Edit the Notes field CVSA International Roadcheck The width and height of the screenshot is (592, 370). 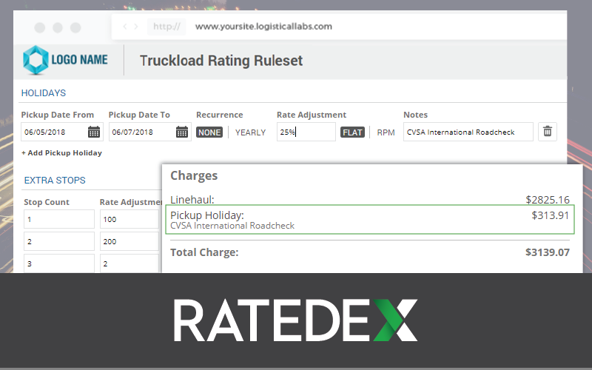[468, 132]
